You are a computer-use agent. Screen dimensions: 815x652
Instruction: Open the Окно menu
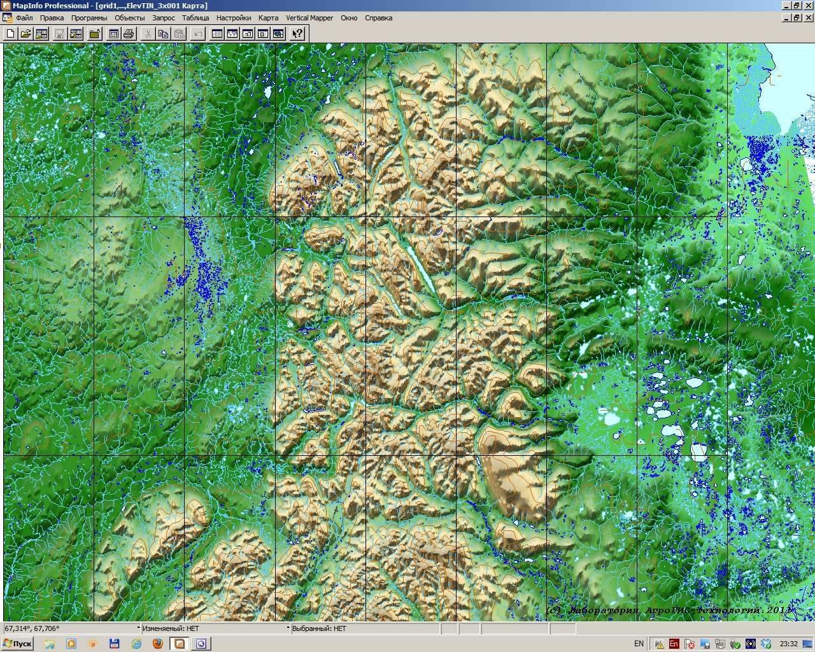coord(349,18)
